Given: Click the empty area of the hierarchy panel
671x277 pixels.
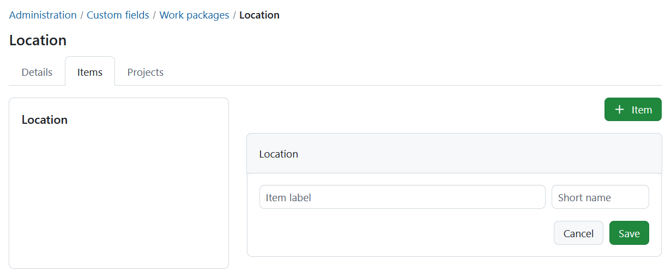Looking at the screenshot, I should click(x=119, y=202).
